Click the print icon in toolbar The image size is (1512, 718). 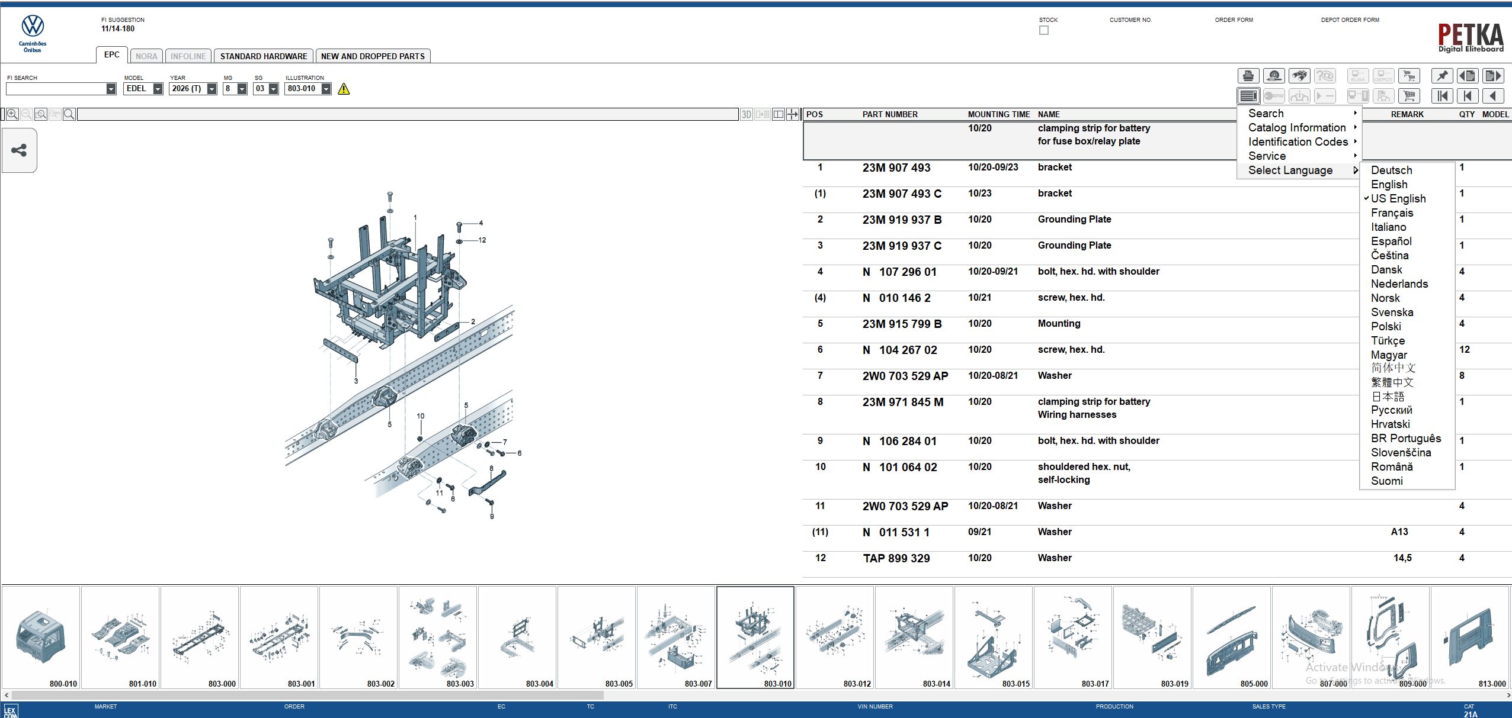tap(1248, 76)
